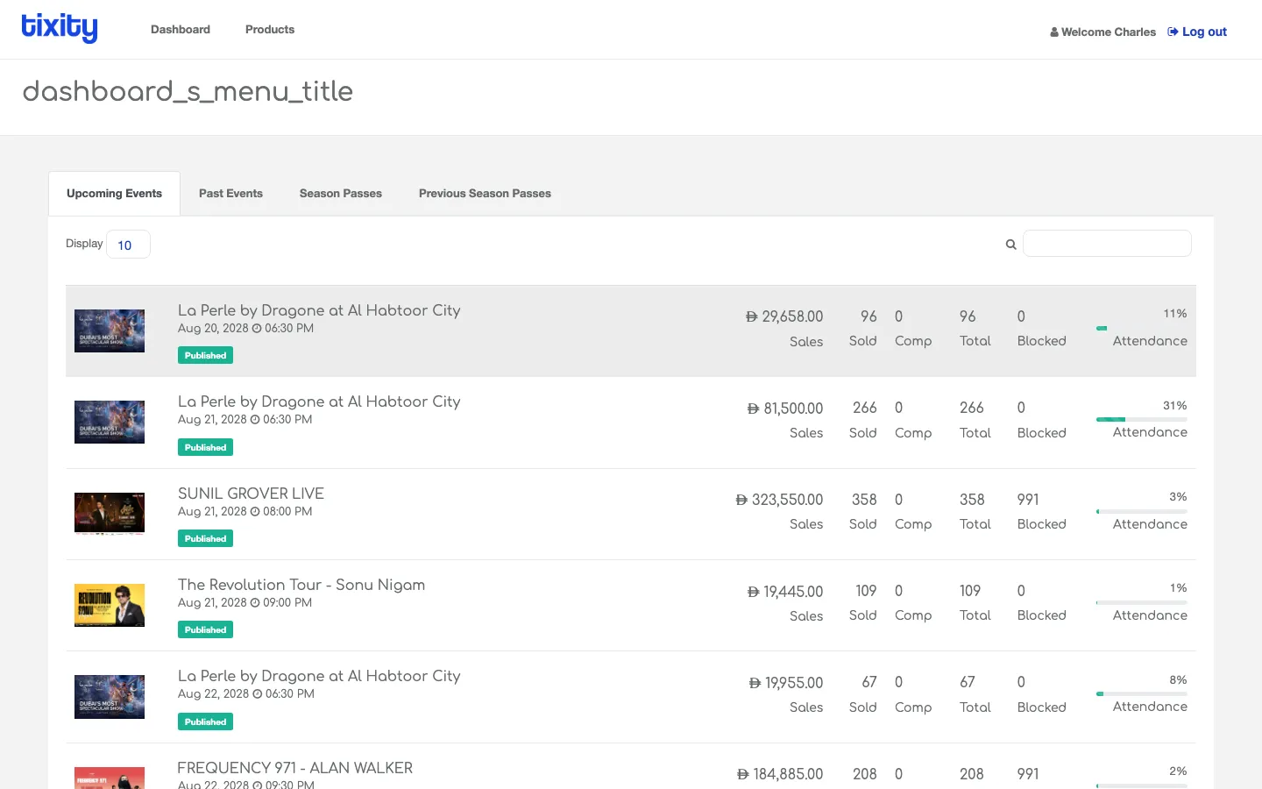Image resolution: width=1262 pixels, height=789 pixels.
Task: Open La Perle Aug 20 event title
Action: [x=319, y=310]
